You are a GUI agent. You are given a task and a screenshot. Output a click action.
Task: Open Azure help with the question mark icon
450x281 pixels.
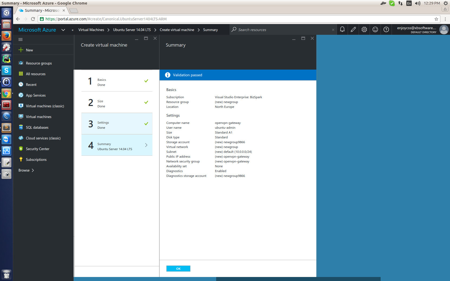(386, 29)
